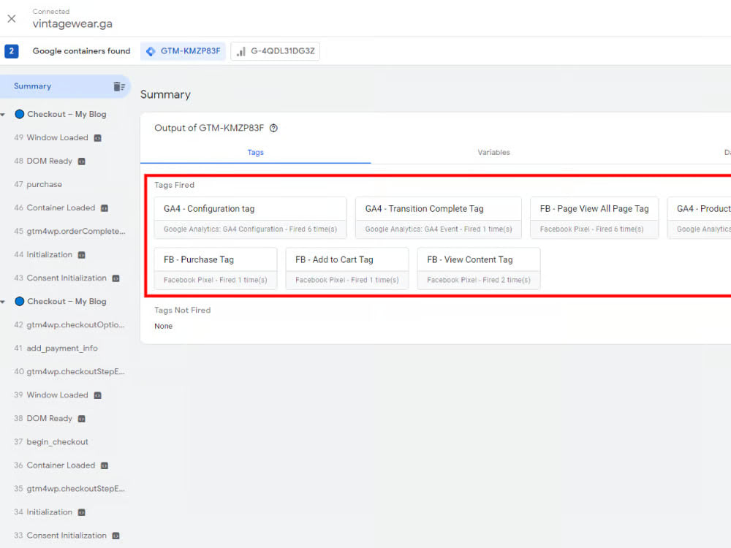Screen dimensions: 731x548
Task: Select the GTM-KMZP83F container tab
Action: pos(183,51)
